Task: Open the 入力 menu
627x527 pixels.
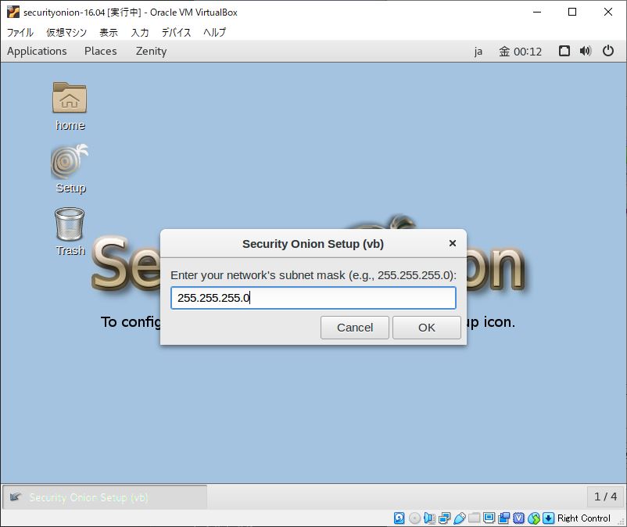Action: [140, 32]
